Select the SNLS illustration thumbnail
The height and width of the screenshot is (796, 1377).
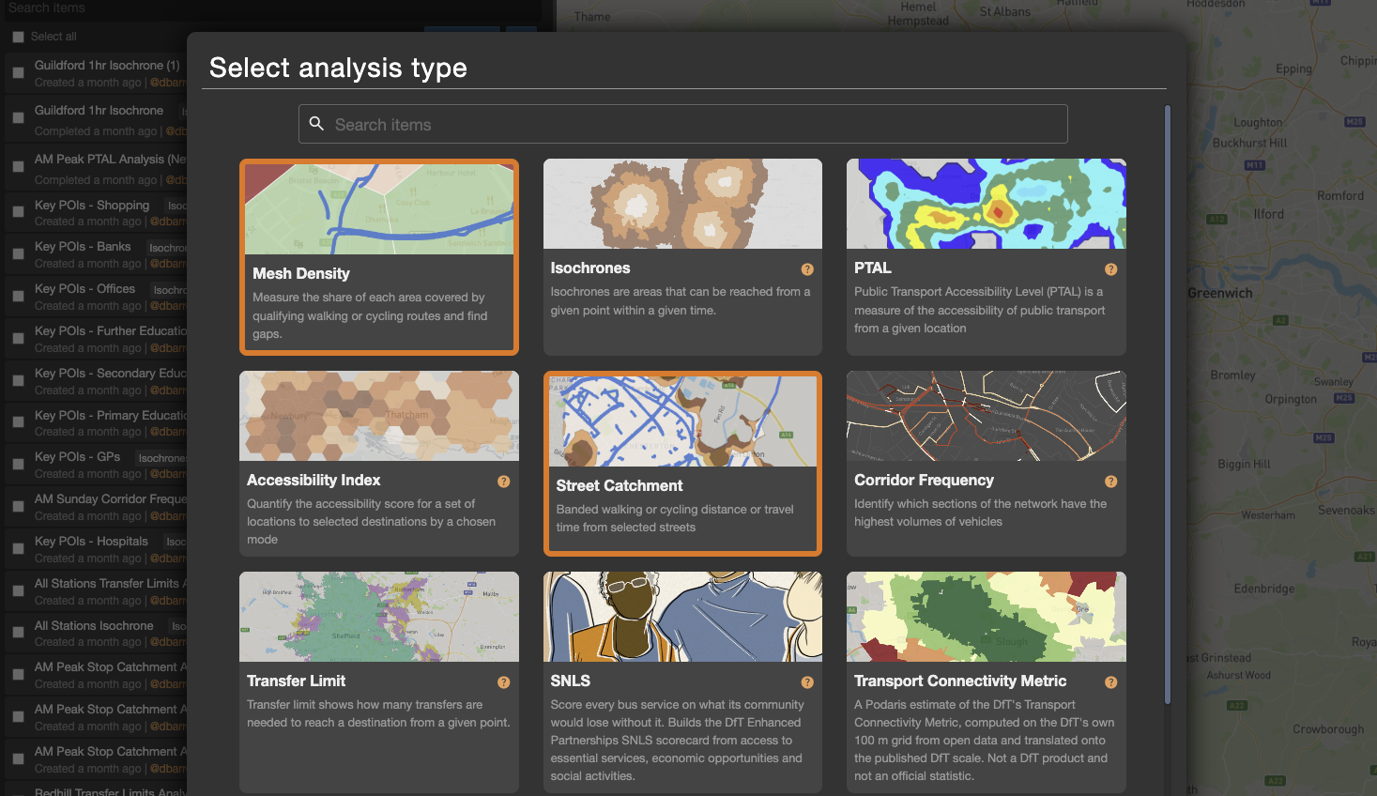[x=682, y=617]
